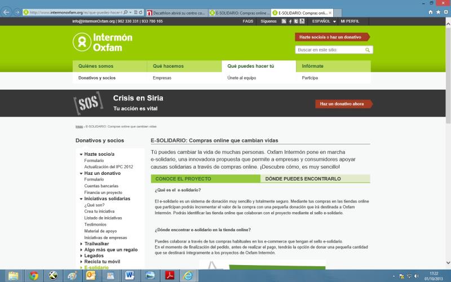Open the Infórmate menu
Viewport: 451px width, 282px height.
click(333, 66)
